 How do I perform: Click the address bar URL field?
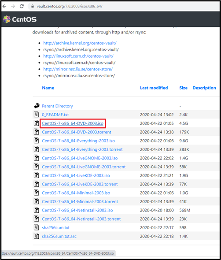(x=124, y=6)
